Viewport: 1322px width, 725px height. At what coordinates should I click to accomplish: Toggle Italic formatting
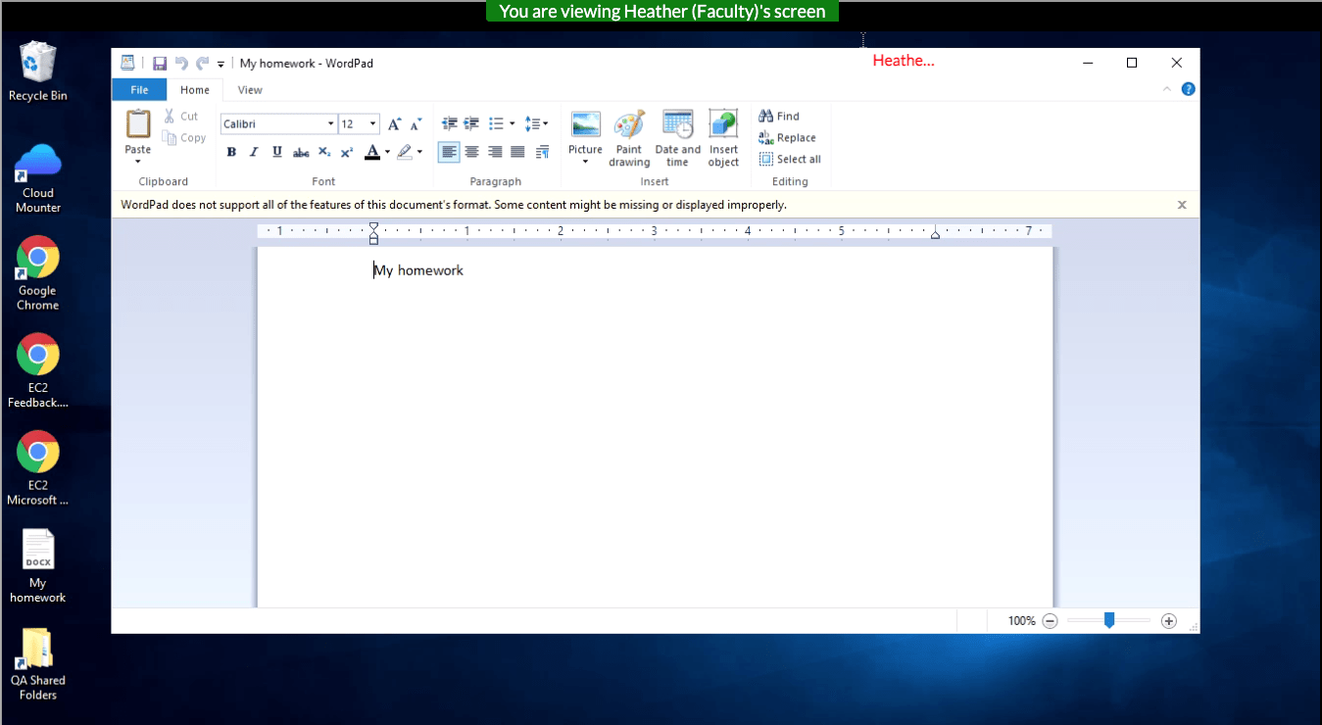(254, 152)
